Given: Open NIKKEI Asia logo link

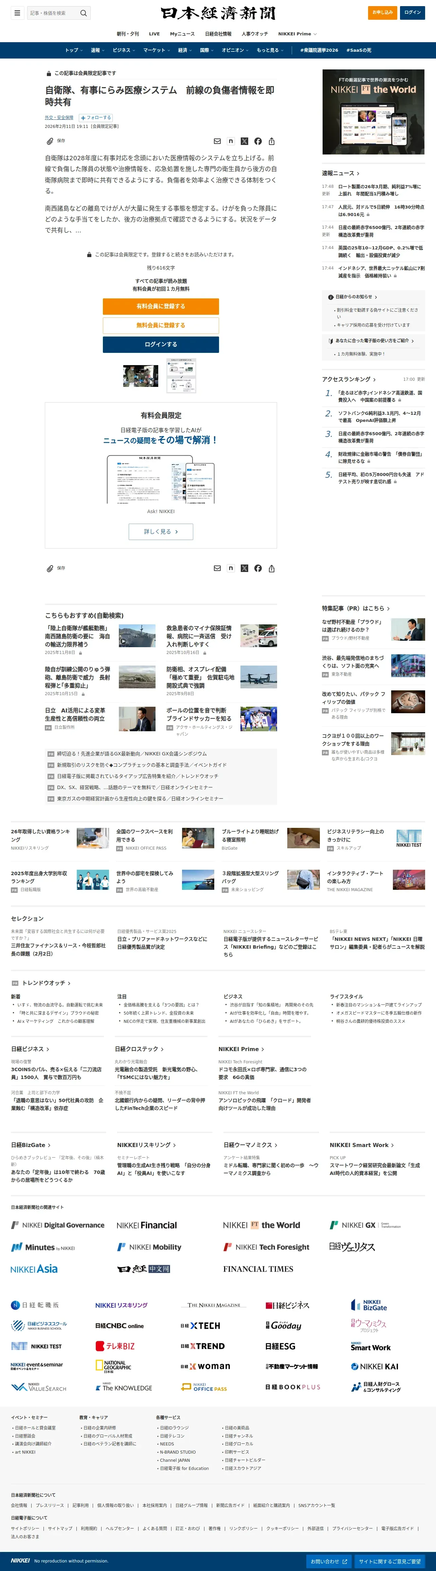Looking at the screenshot, I should pyautogui.click(x=34, y=1269).
